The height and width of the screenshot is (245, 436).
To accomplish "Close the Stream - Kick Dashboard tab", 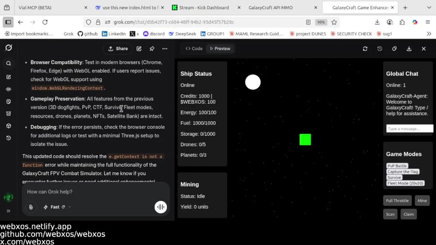I will [x=239, y=7].
